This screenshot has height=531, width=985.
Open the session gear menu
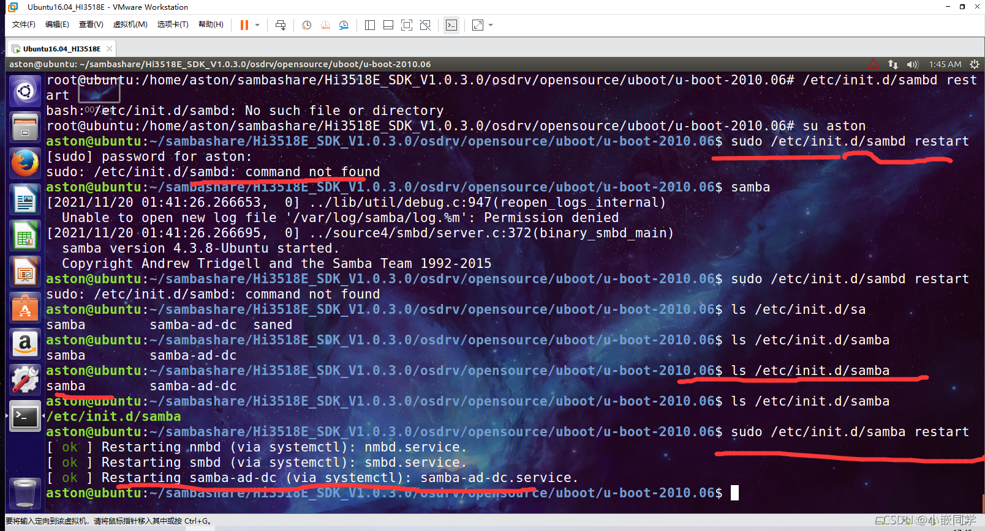(x=975, y=64)
